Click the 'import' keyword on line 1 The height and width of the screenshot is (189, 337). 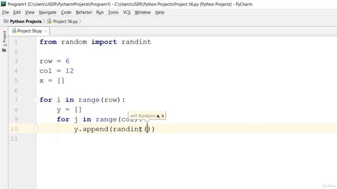tap(104, 42)
